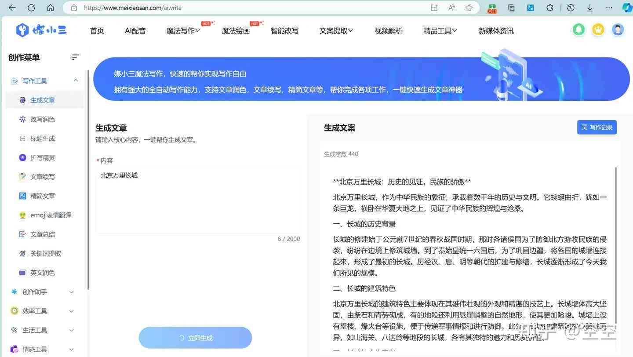Open 新媒体资讯 in the top navigation
This screenshot has height=357, width=633.
(x=496, y=31)
